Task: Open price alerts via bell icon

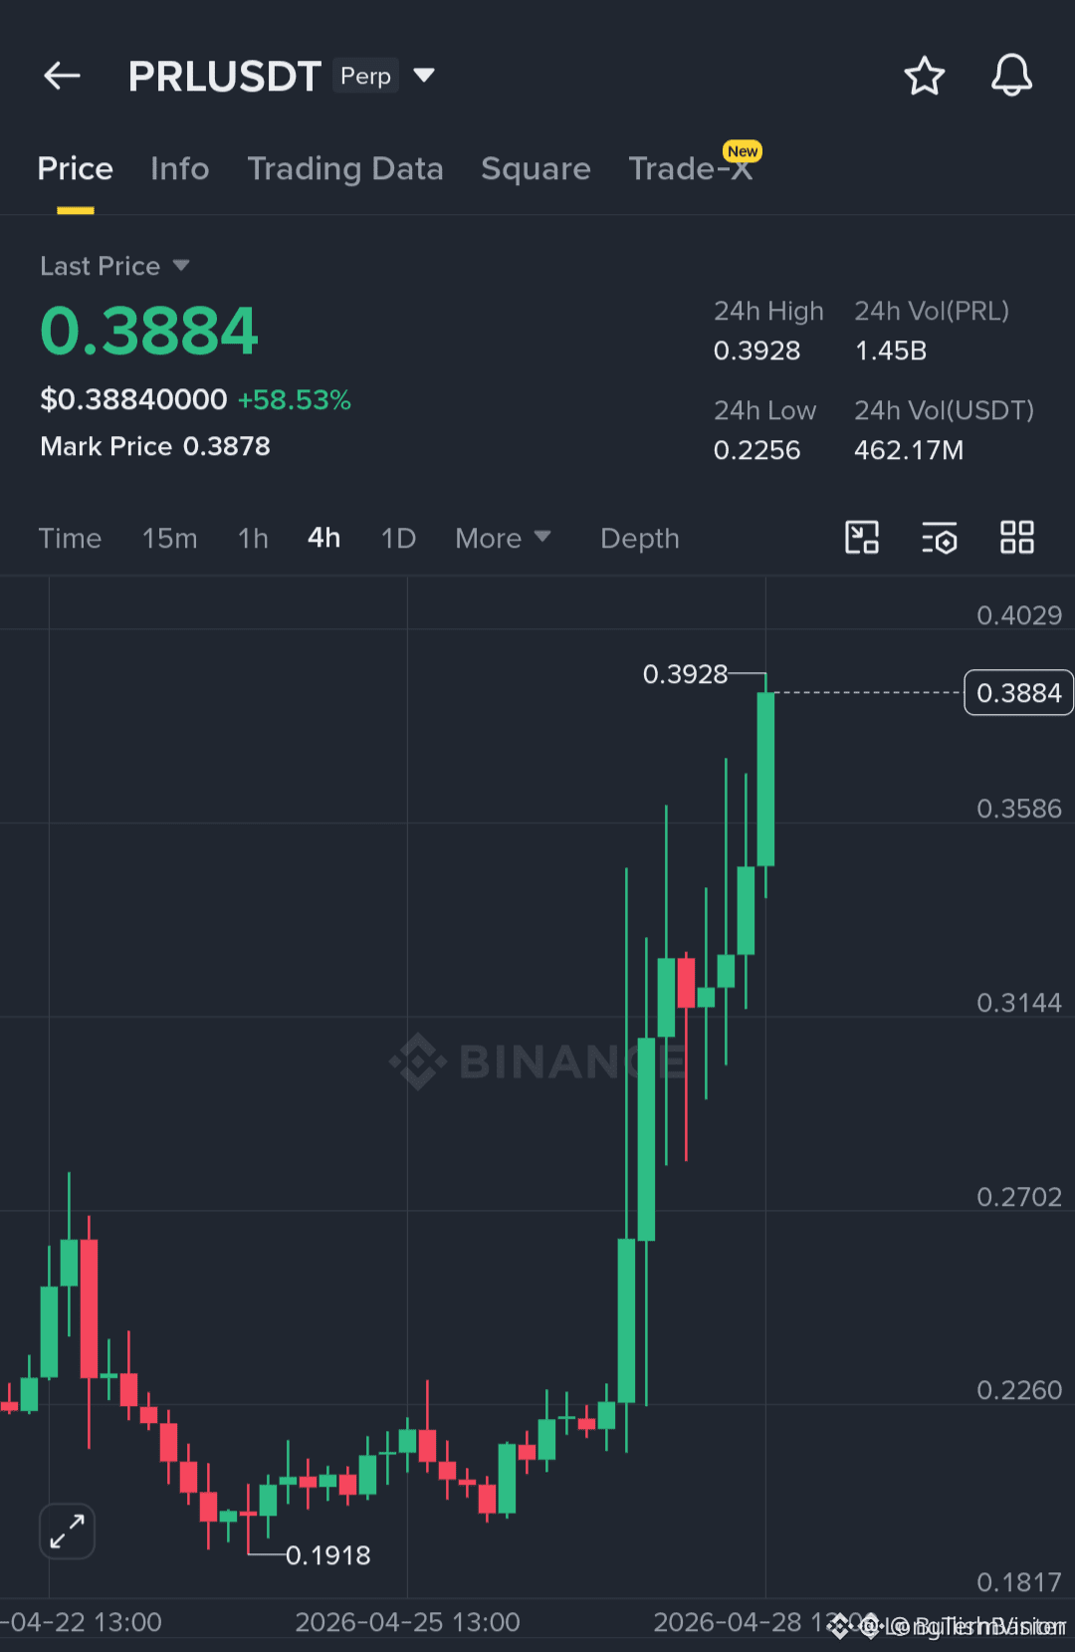Action: tap(1011, 76)
